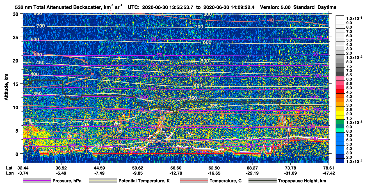This screenshot has height=187, width=365.
Task: Click colorbar label '1.0x10-1'
Action: pyautogui.click(x=354, y=19)
